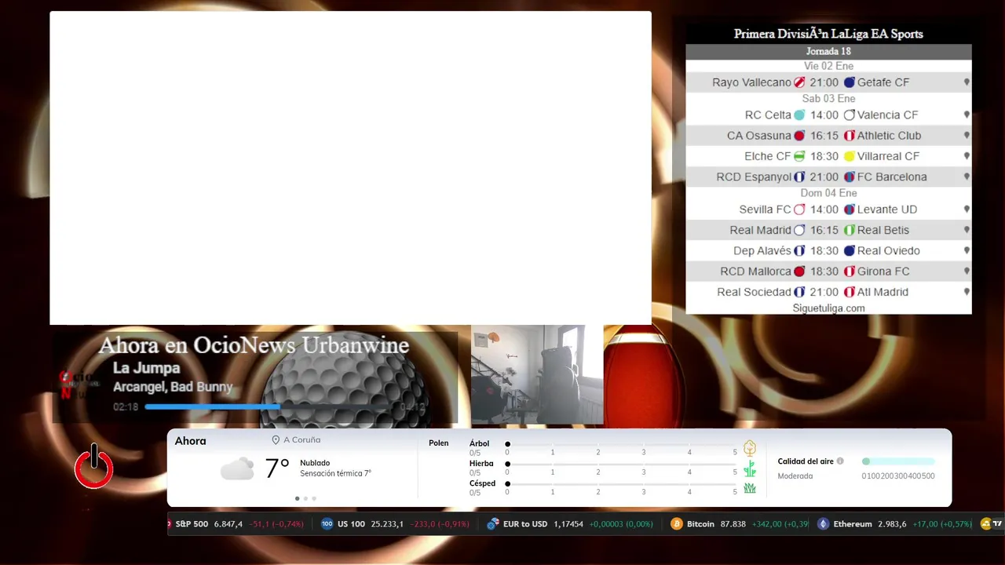1005x565 pixels.
Task: Open stadium pin for RCD Espanyol match
Action: (x=967, y=177)
